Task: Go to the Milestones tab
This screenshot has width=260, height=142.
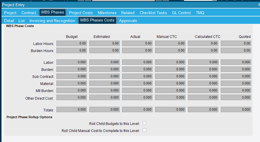Action: click(107, 13)
